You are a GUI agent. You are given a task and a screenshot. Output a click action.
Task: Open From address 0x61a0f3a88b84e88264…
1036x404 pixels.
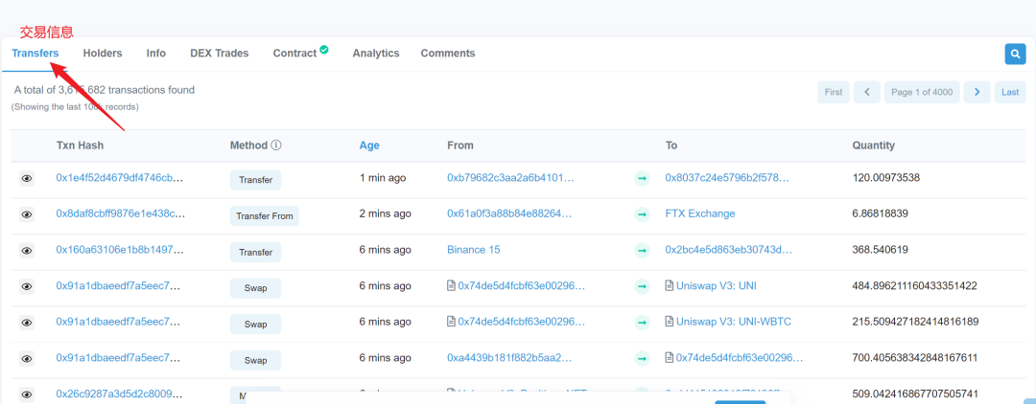[x=510, y=213]
